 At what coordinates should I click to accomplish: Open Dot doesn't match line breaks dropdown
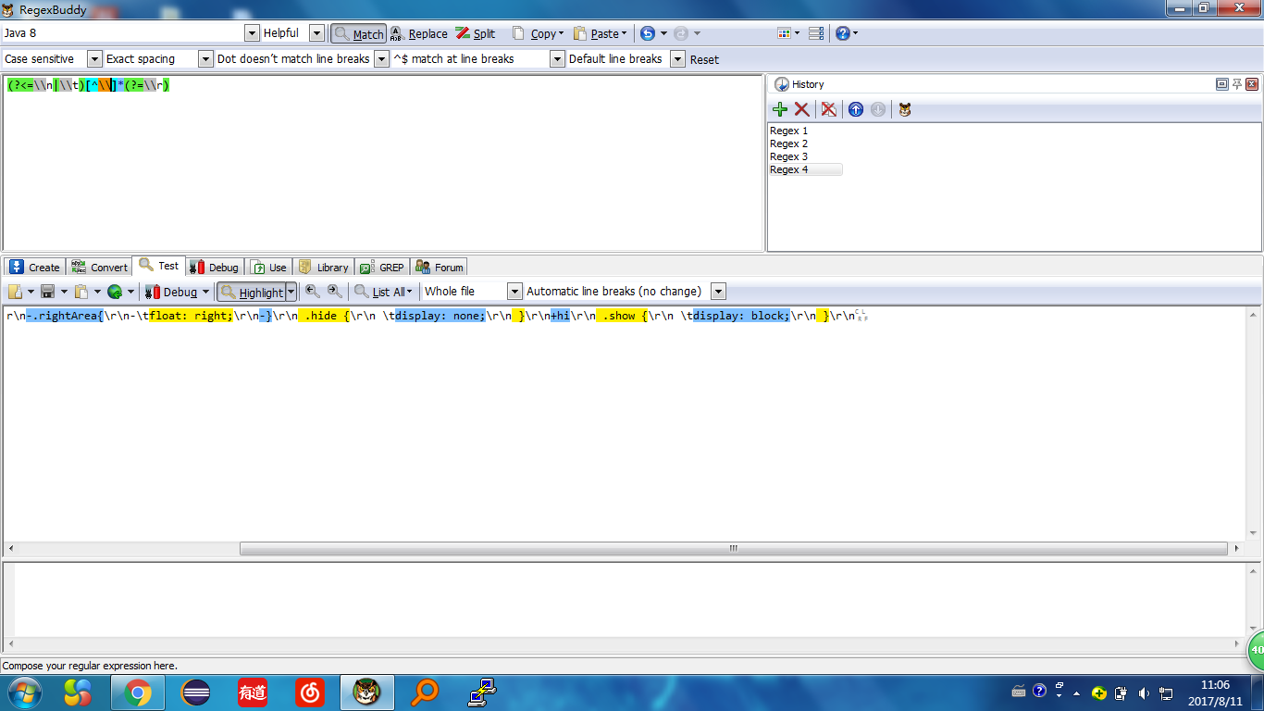click(x=381, y=59)
